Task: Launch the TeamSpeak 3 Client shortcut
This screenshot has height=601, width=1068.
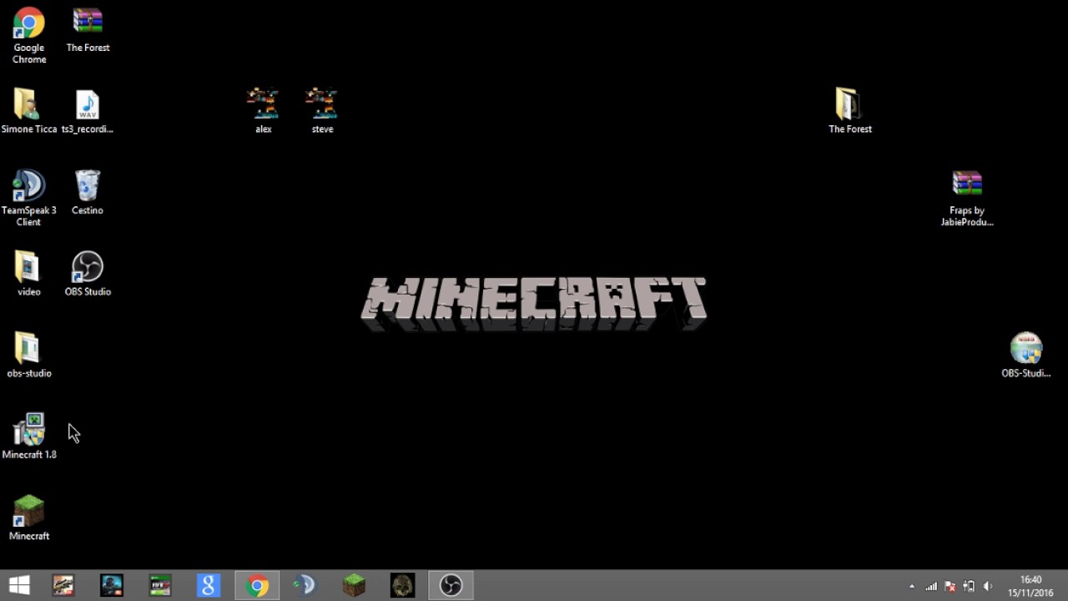Action: coord(28,198)
